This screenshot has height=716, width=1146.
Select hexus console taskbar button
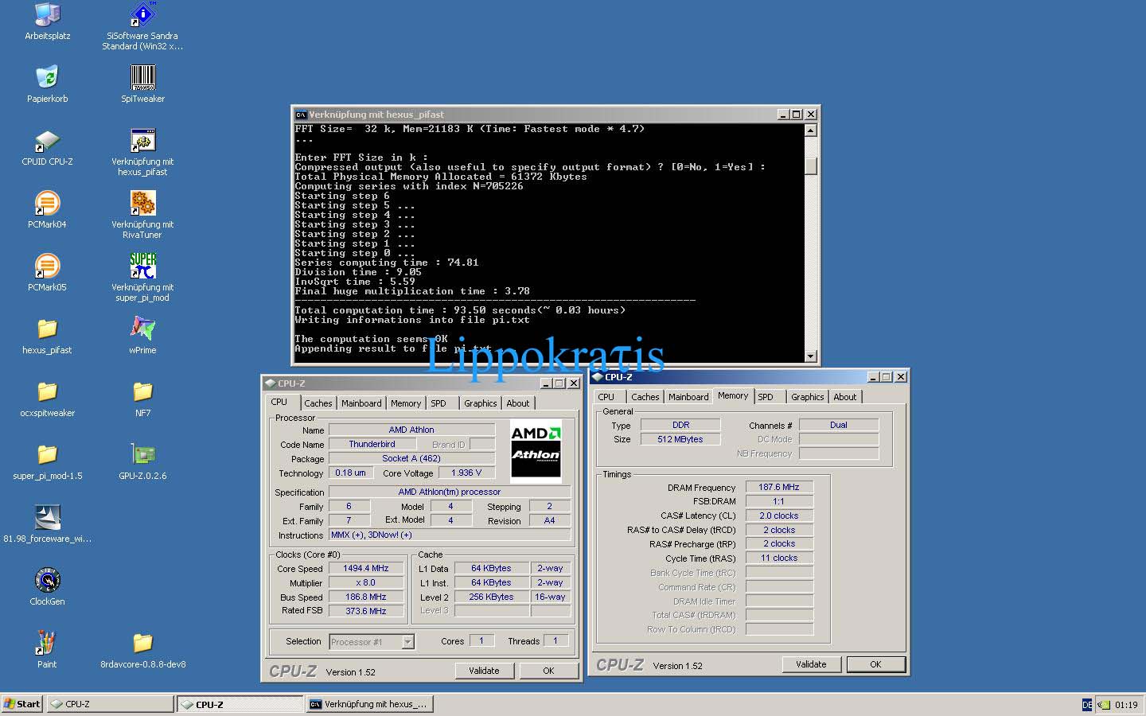[371, 704]
